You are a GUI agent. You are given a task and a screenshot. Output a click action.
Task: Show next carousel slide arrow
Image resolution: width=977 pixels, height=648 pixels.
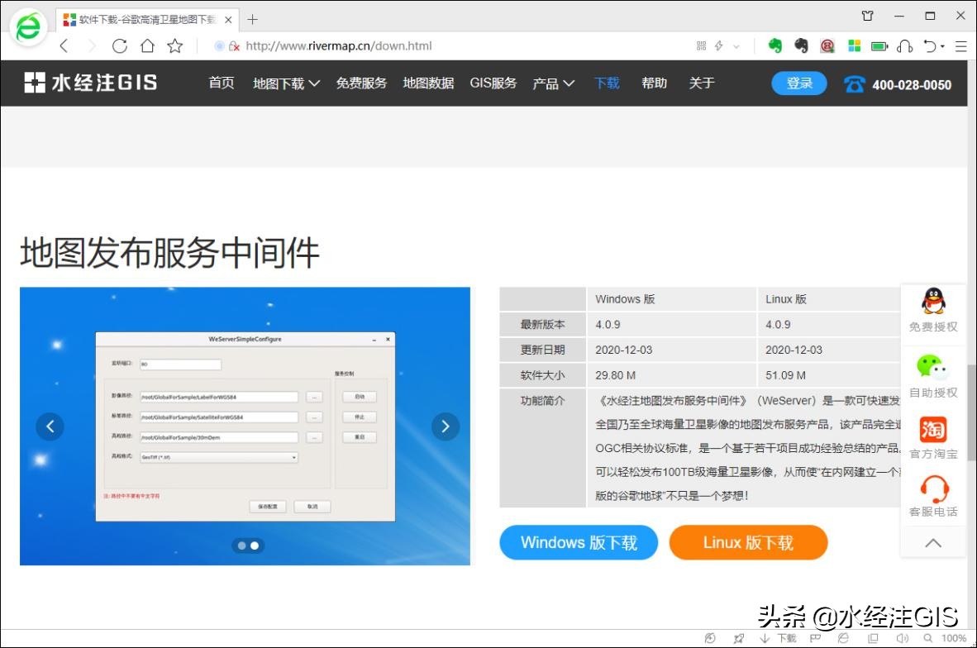click(x=446, y=426)
